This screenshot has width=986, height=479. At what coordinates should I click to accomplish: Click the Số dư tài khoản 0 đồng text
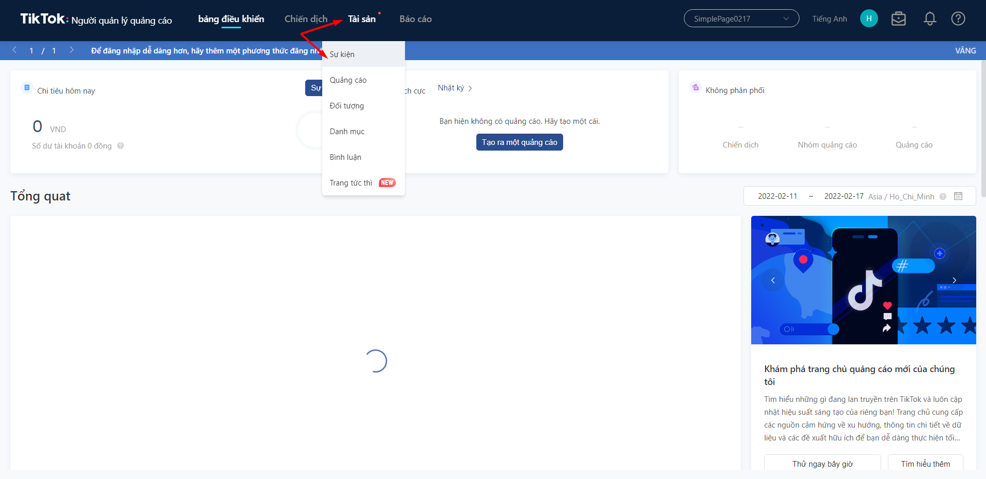click(x=72, y=146)
